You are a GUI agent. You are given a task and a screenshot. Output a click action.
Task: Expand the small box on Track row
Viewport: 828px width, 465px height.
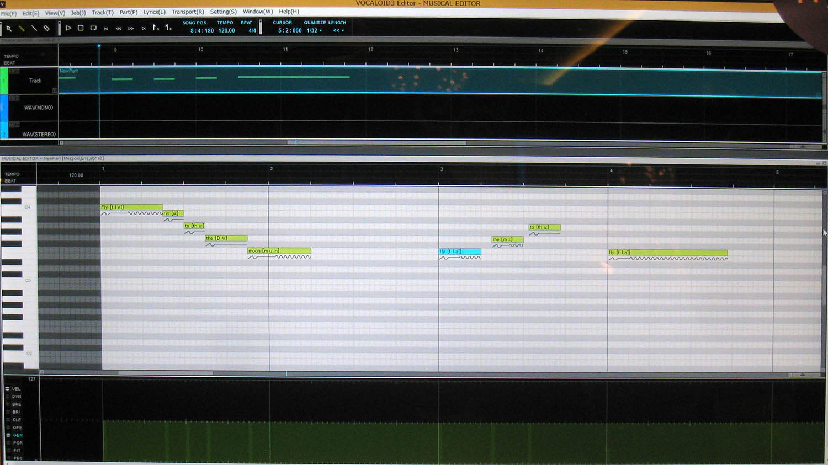[55, 90]
